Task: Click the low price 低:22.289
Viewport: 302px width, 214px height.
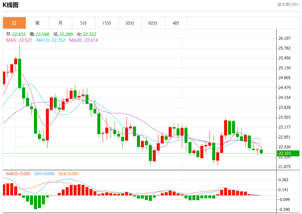Action: 63,34
